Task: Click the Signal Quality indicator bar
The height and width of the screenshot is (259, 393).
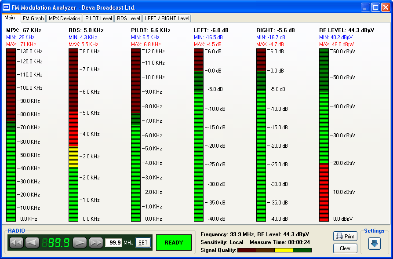Action: [275, 251]
